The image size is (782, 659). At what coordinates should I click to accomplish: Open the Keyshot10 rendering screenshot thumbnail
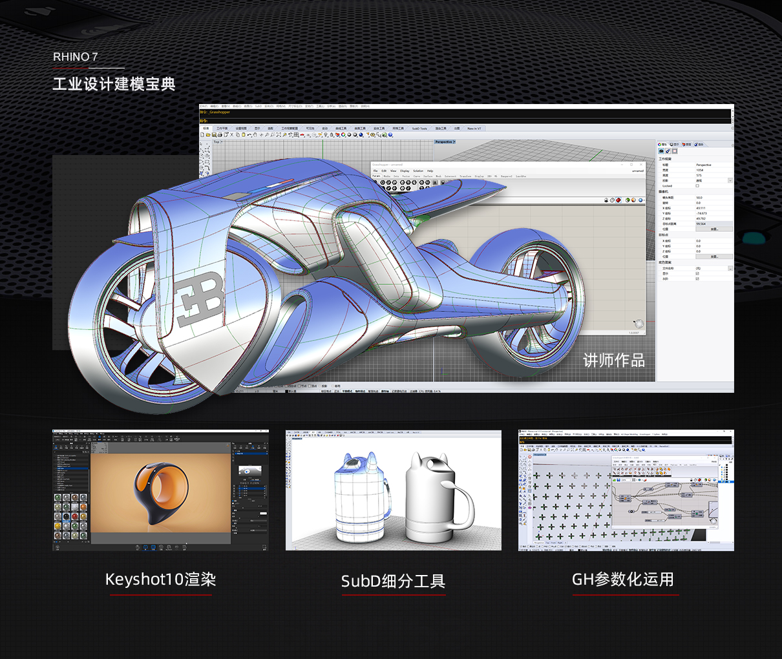(x=160, y=490)
